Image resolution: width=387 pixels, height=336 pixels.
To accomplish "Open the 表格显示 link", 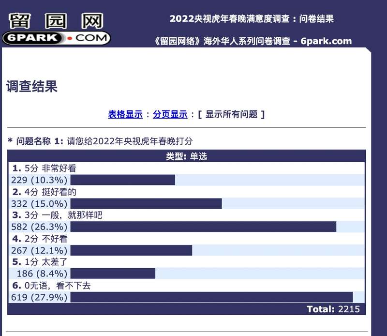I will click(125, 115).
